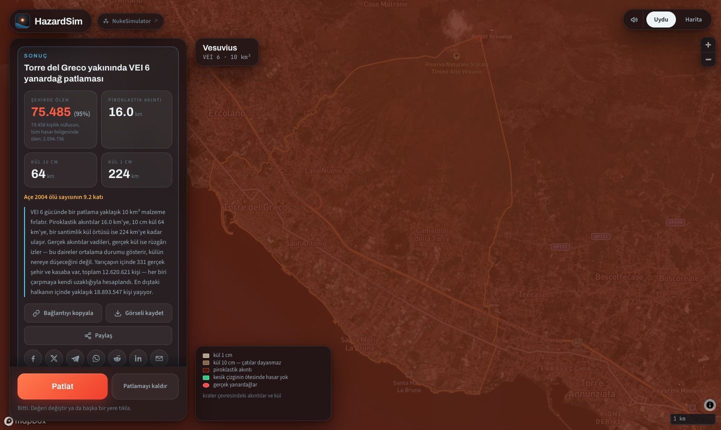Zoom in the map with plus
This screenshot has height=430, width=721.
click(x=708, y=44)
